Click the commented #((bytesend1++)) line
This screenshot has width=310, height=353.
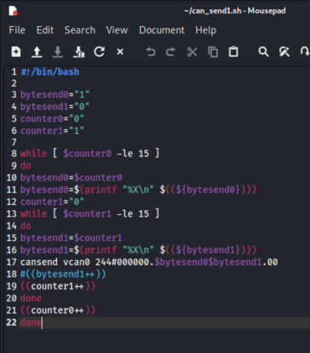63,274
